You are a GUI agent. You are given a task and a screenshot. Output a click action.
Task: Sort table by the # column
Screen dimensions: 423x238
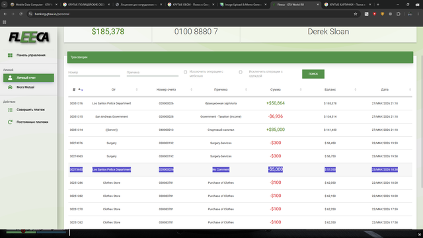pyautogui.click(x=77, y=90)
